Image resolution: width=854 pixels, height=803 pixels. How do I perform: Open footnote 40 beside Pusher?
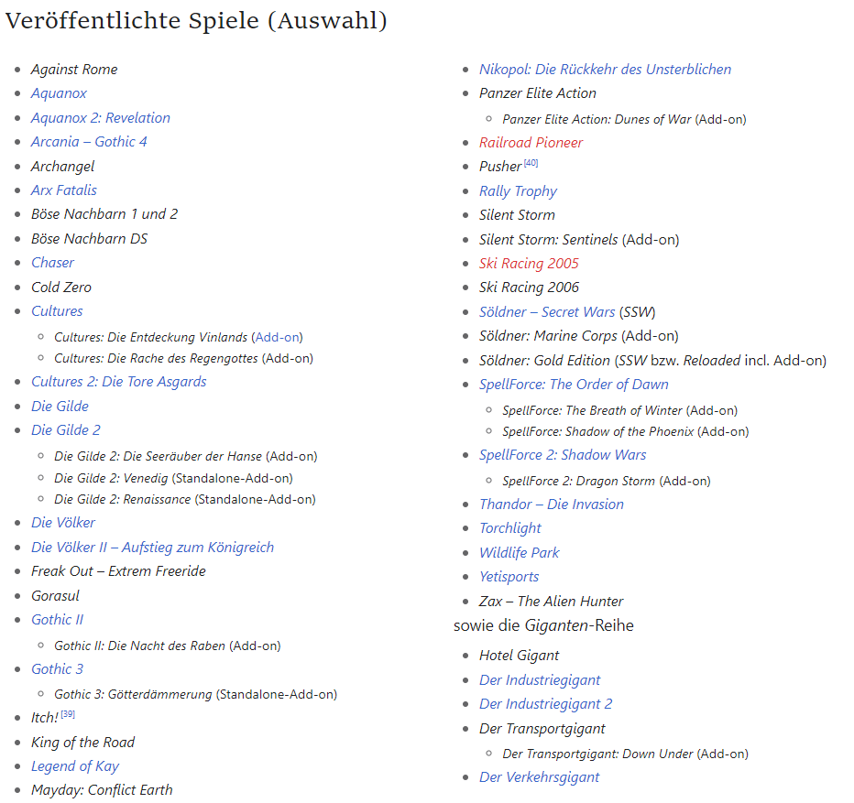pos(531,164)
